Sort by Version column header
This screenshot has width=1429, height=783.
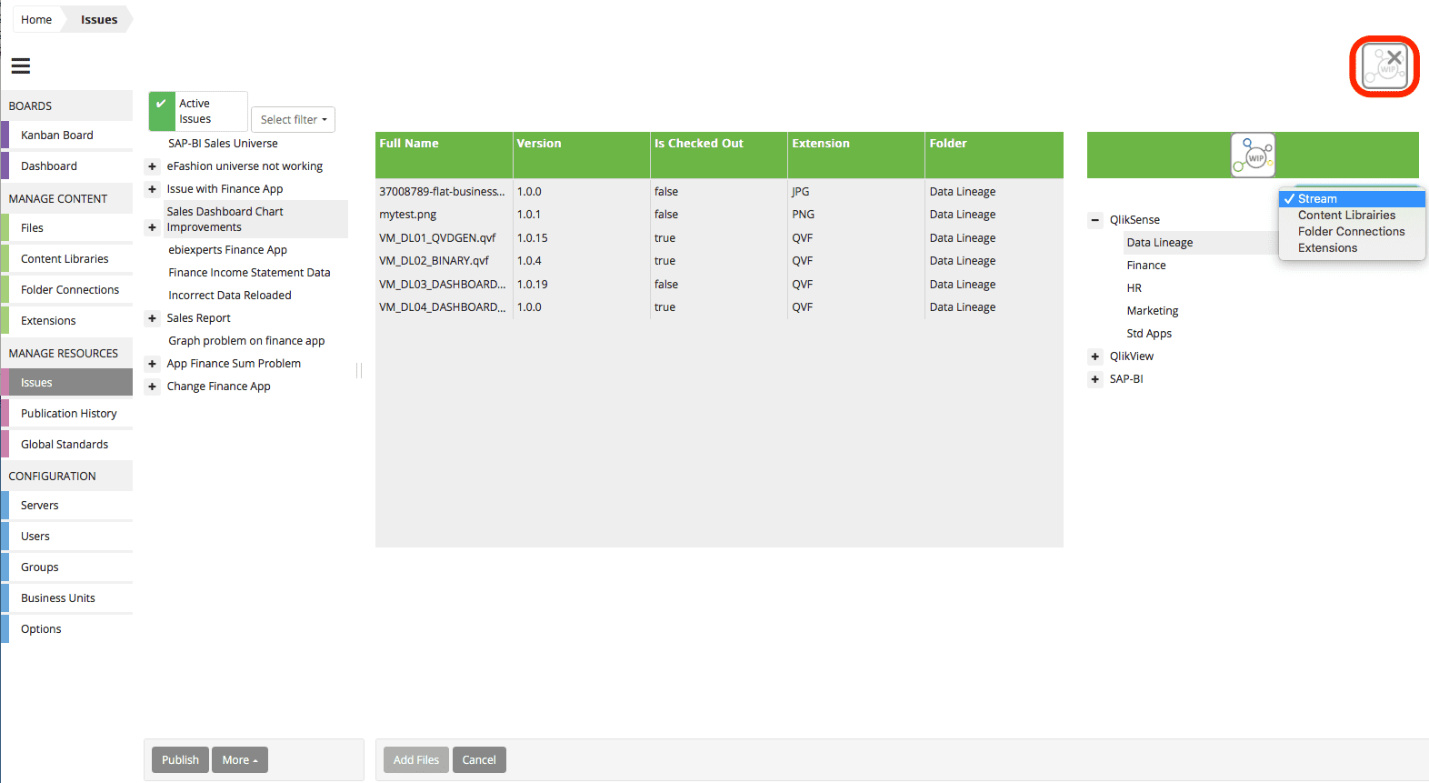point(539,144)
